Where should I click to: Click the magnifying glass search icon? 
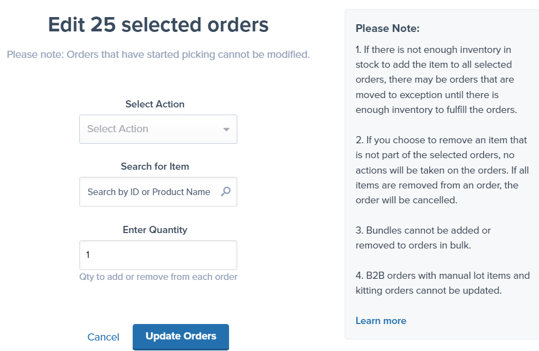pyautogui.click(x=226, y=192)
